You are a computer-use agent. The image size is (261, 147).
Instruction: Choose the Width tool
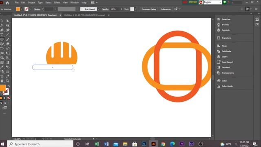pos(2,53)
